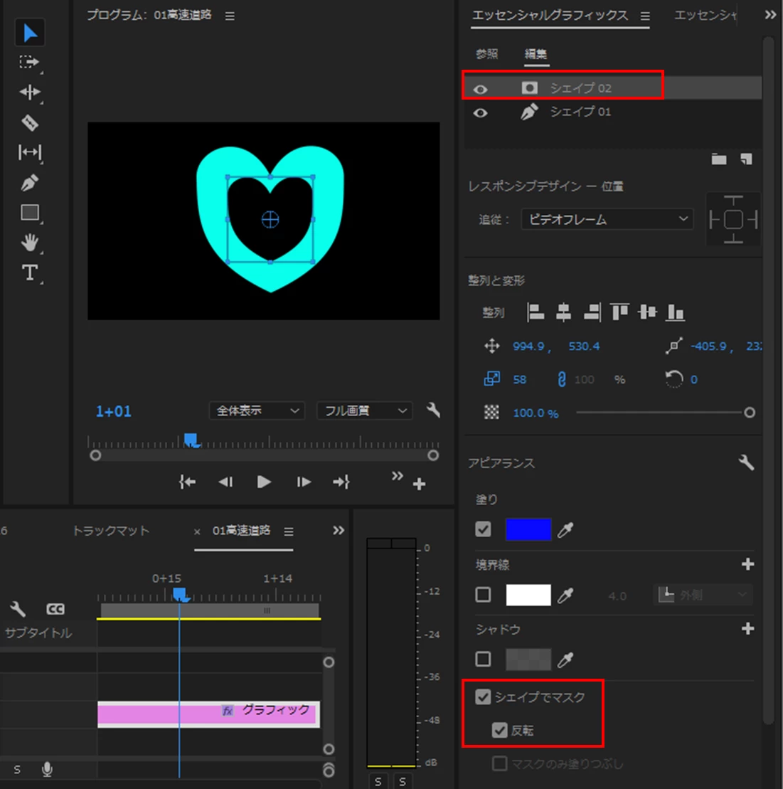Viewport: 783px width, 789px height.
Task: Step forward one frame
Action: click(303, 482)
